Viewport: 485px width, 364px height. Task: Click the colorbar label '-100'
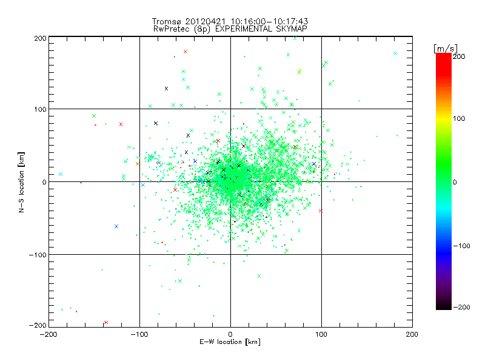461,246
